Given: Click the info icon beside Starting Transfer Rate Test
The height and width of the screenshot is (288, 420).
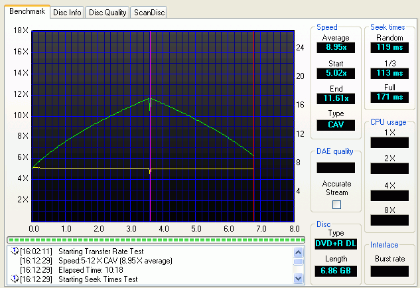Looking at the screenshot, I should tap(14, 251).
